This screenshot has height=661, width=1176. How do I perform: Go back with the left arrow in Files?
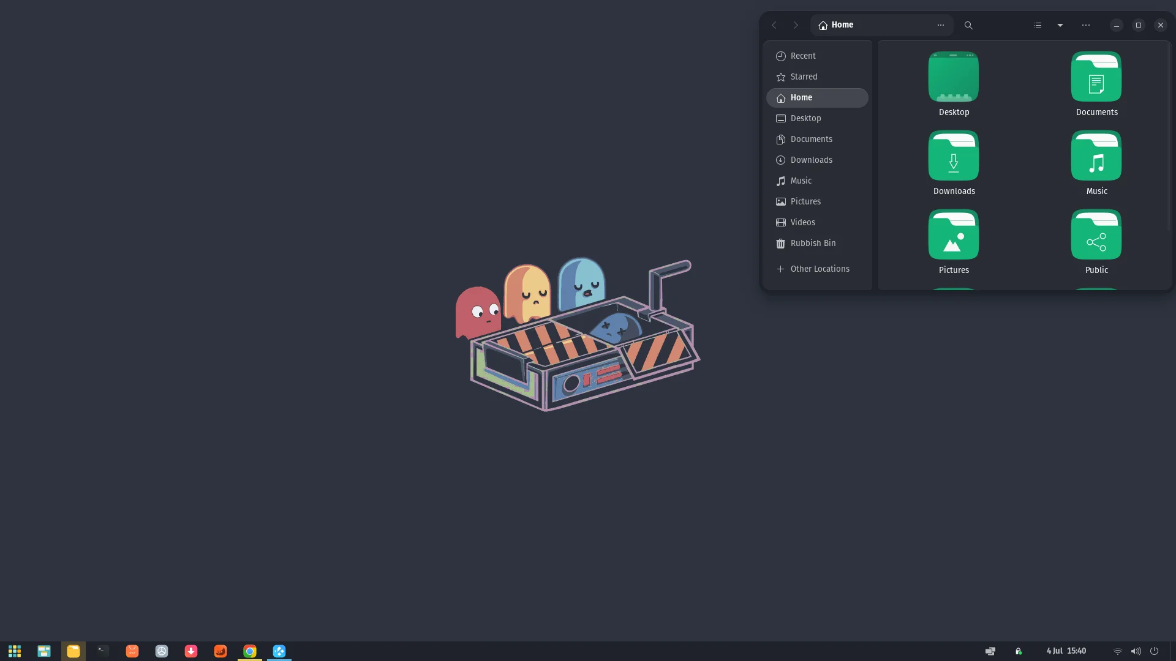774,25
